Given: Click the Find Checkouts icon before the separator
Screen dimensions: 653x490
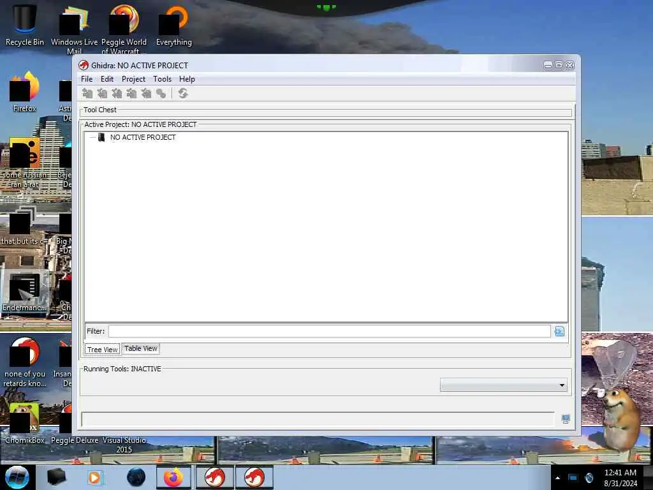Looking at the screenshot, I should pos(161,93).
